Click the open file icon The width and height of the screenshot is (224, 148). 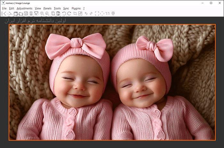point(15,13)
